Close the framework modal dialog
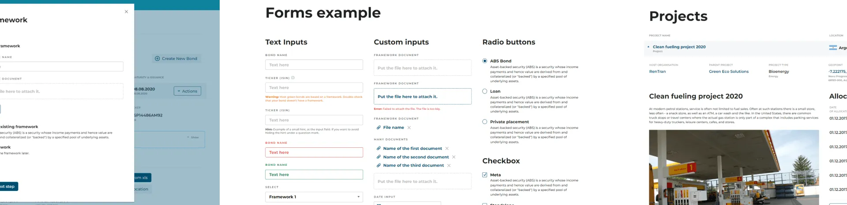This screenshot has height=205, width=847. [x=126, y=12]
